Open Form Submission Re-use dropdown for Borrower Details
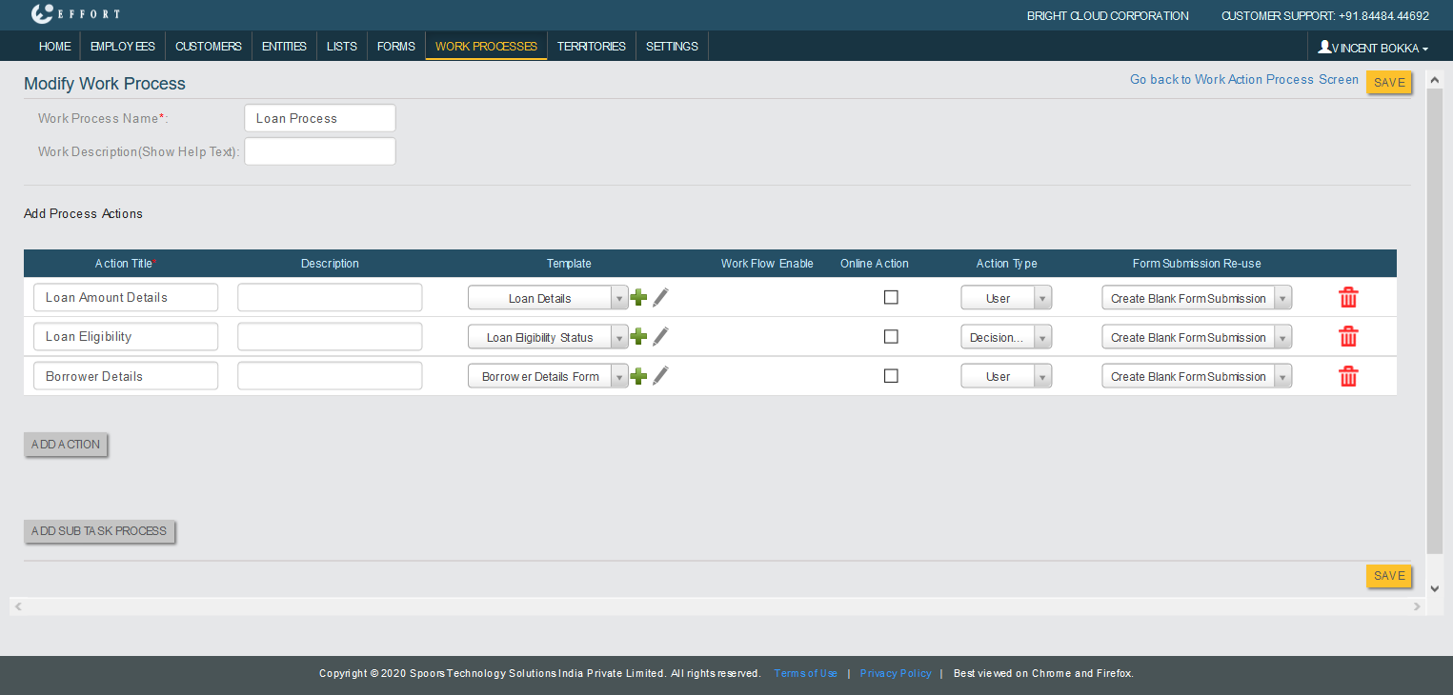The height and width of the screenshot is (695, 1453). tap(1196, 377)
